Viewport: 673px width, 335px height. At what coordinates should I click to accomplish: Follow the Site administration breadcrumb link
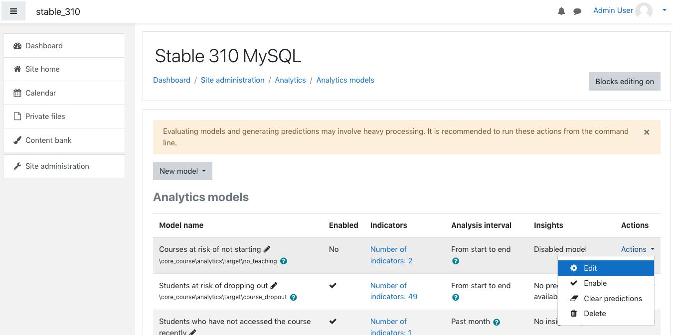232,80
